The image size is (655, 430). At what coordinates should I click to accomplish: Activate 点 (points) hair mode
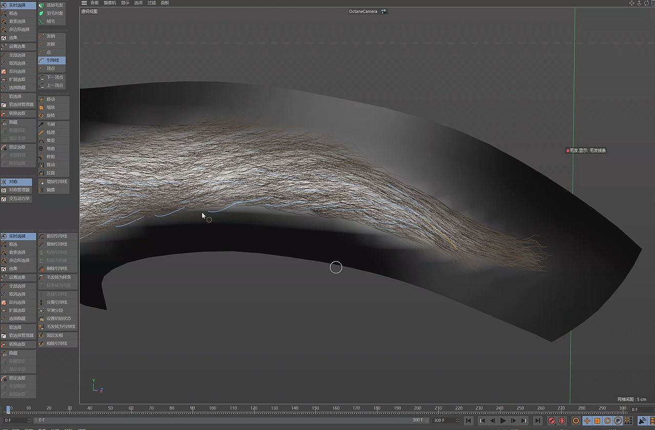(x=52, y=52)
